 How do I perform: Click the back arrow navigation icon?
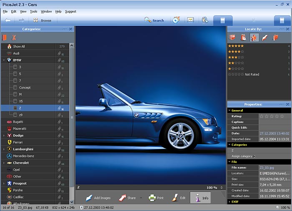8,20
